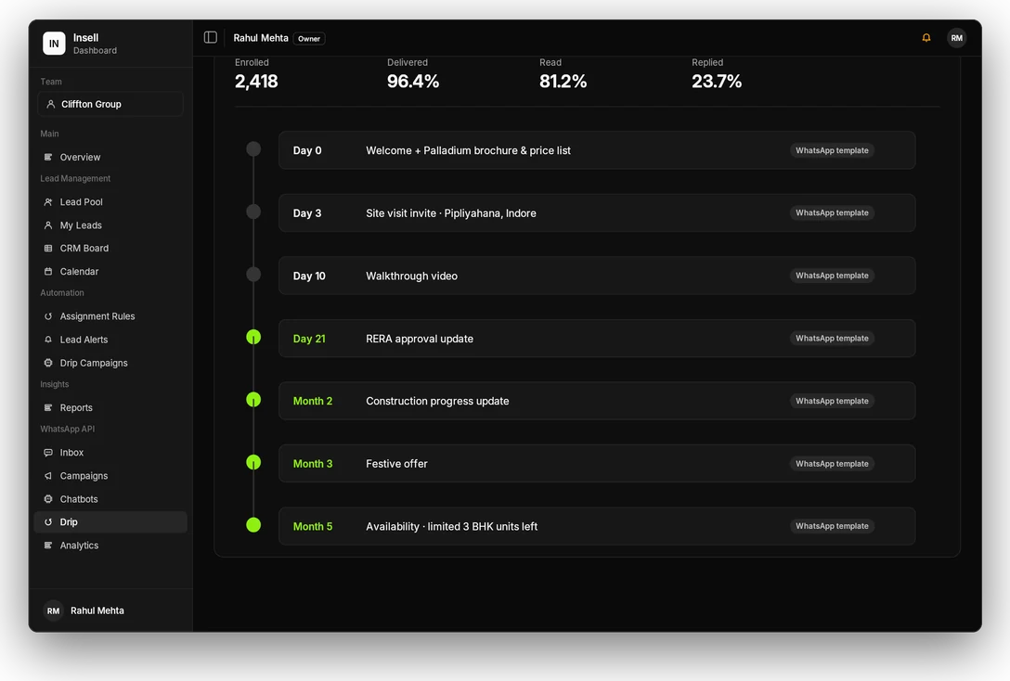Click the Assignment Rules icon

pos(48,316)
